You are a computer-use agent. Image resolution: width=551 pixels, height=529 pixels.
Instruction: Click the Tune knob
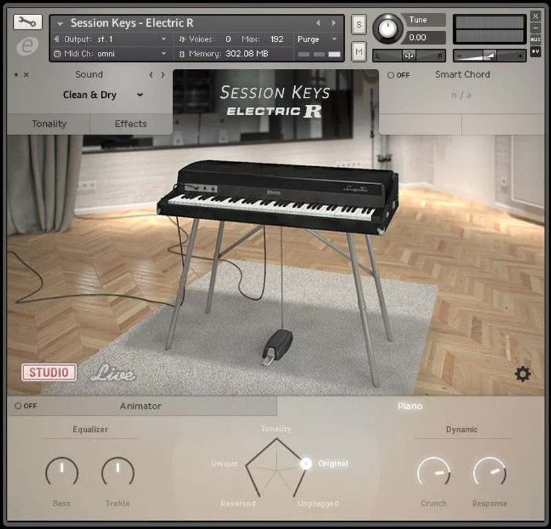coord(388,29)
